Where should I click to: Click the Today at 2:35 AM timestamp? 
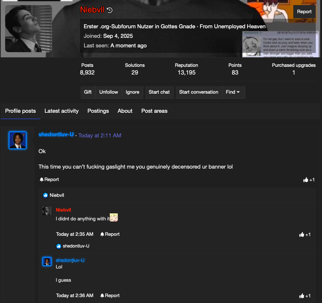pyautogui.click(x=75, y=234)
